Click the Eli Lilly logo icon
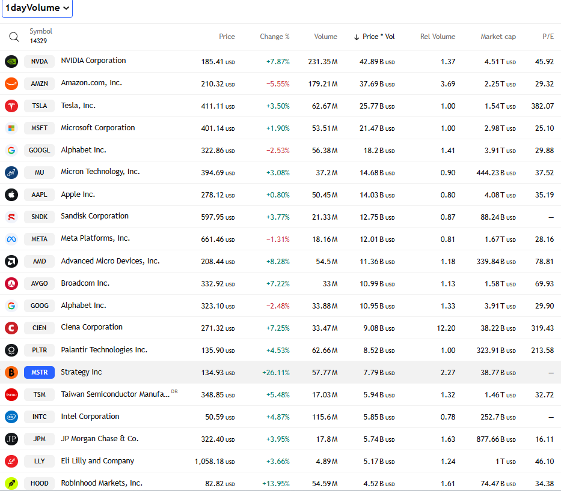 point(11,461)
